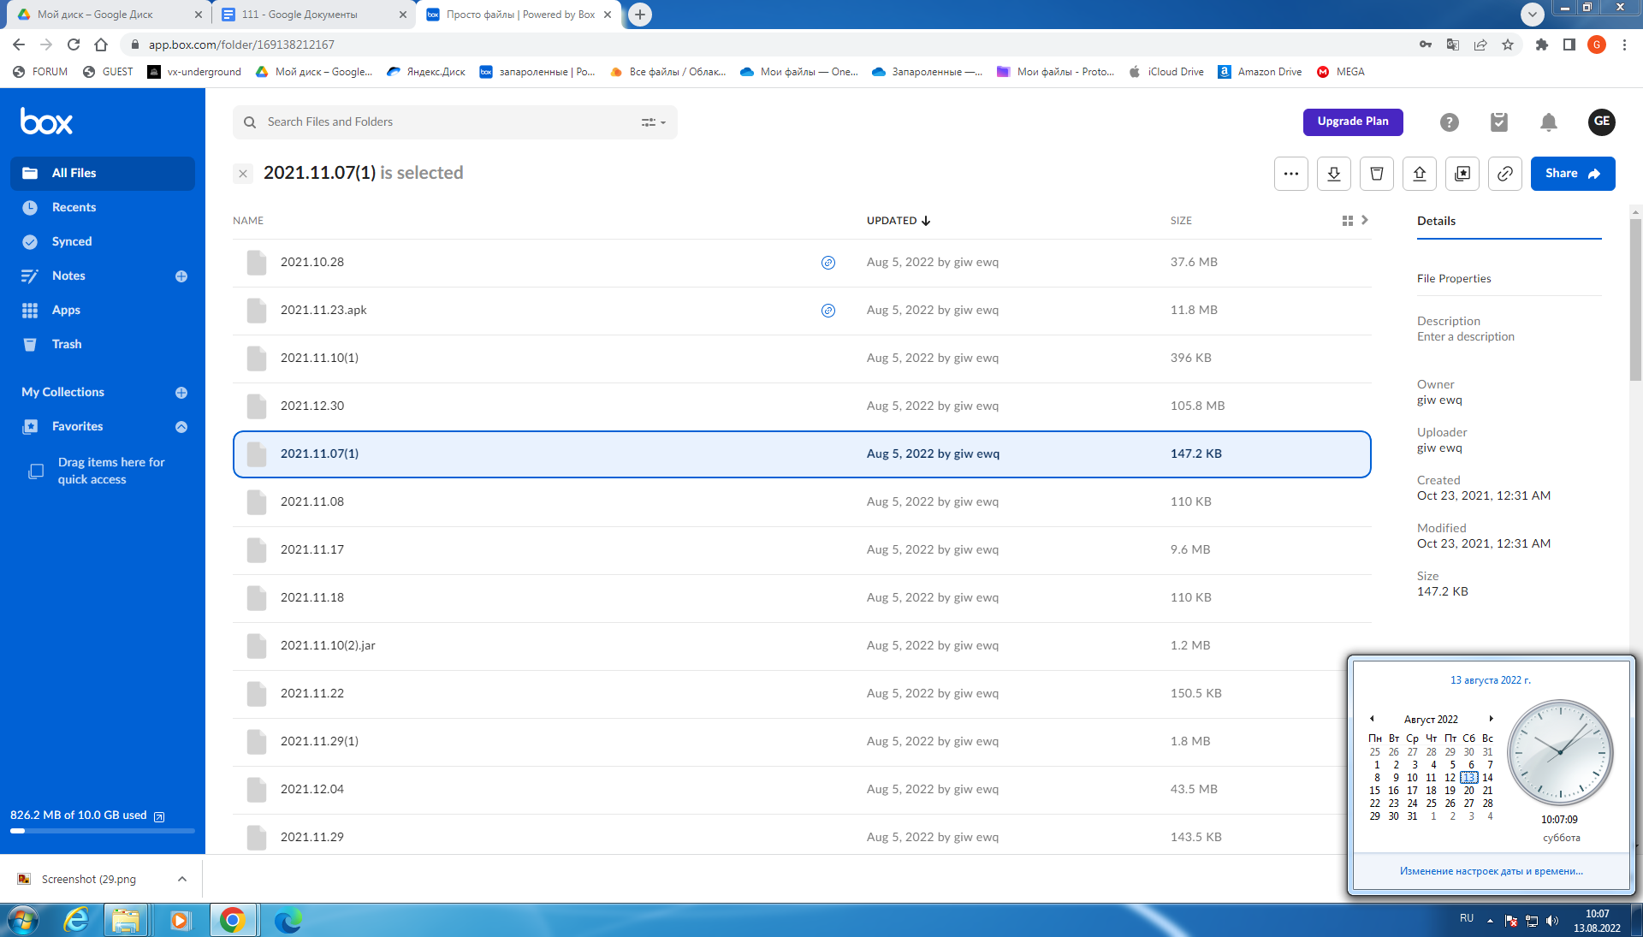Open search filter options dropdown
Viewport: 1643px width, 937px height.
point(654,122)
